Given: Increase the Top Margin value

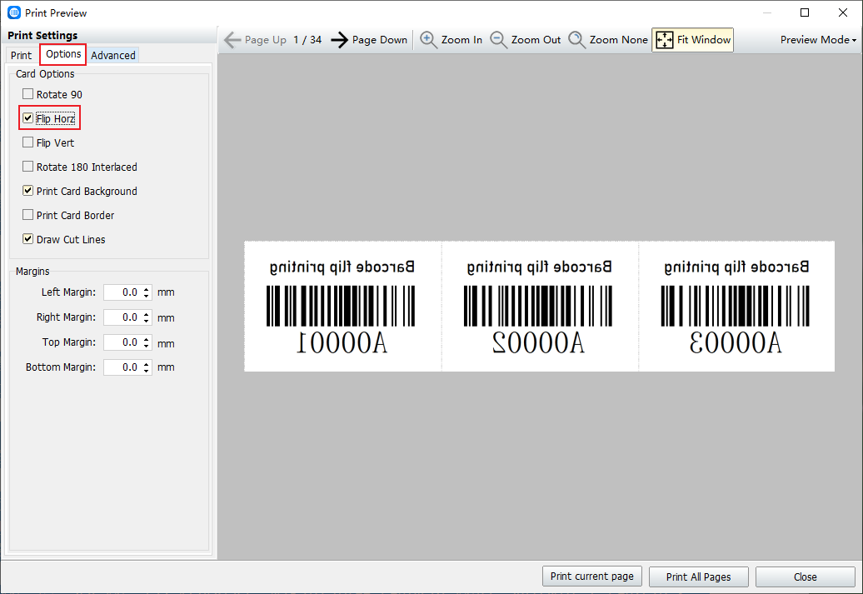Looking at the screenshot, I should pos(147,339).
